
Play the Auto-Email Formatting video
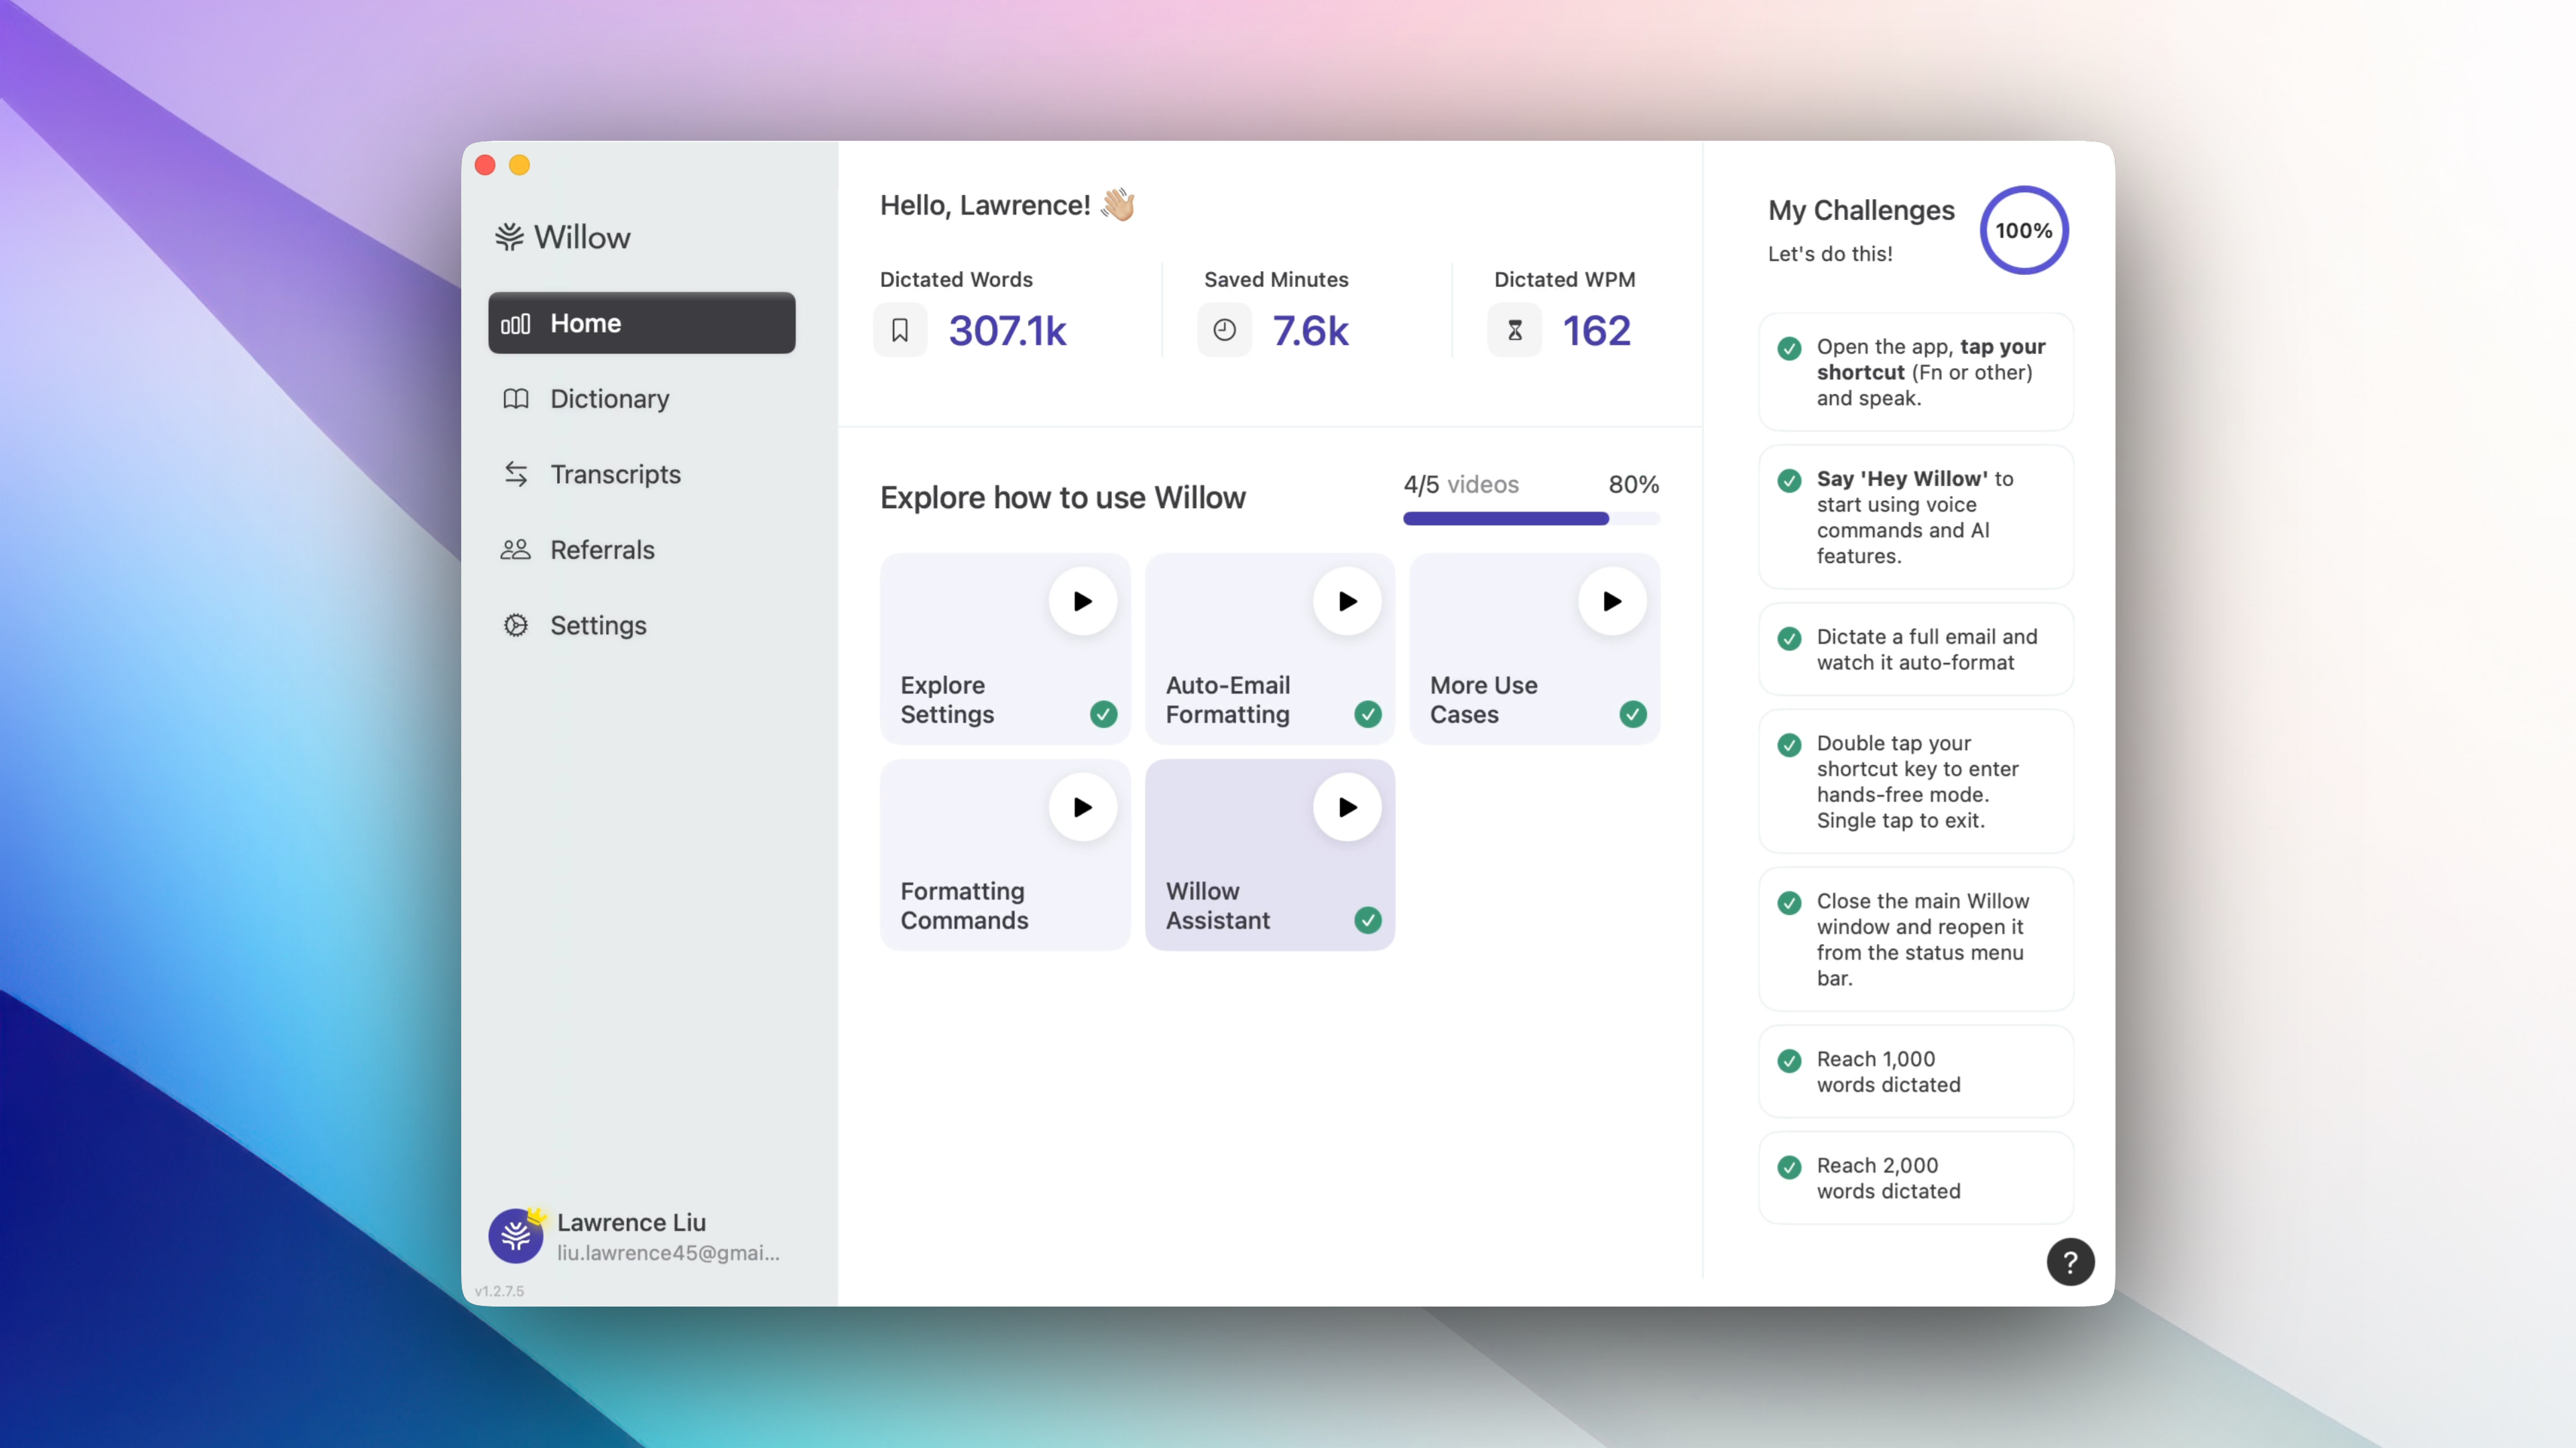[x=1347, y=601]
